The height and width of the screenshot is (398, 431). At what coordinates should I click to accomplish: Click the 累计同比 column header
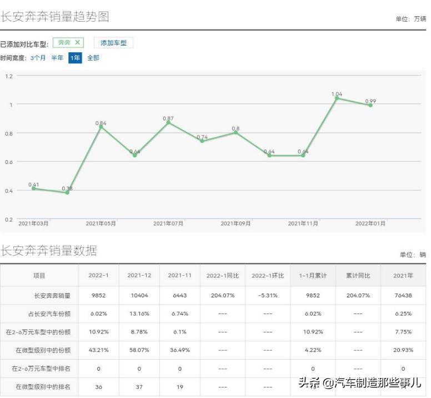pos(358,276)
